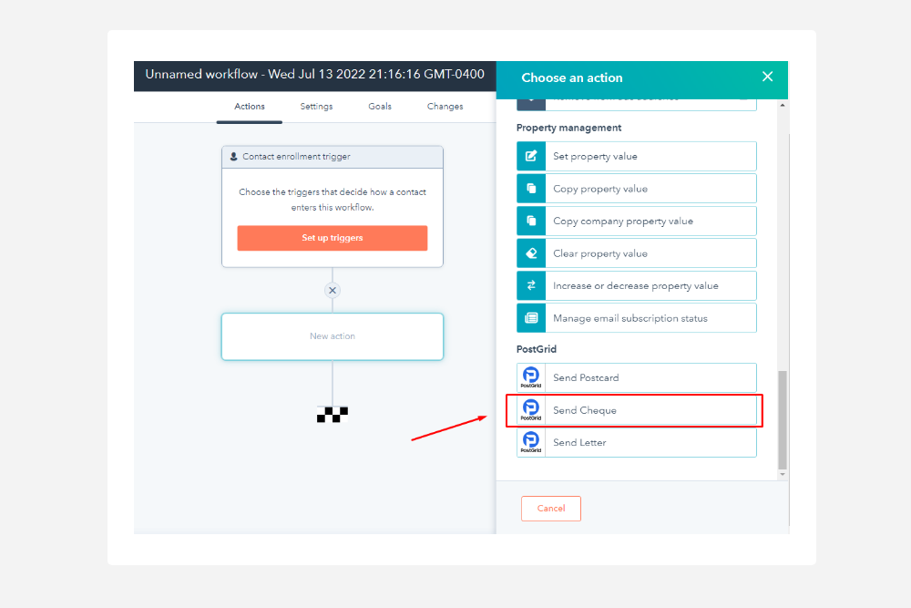This screenshot has height=608, width=911.
Task: View the Changes tab
Action: click(445, 107)
